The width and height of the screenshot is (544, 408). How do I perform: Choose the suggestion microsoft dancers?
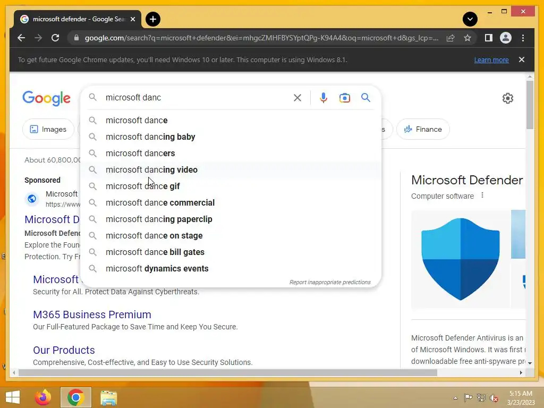point(231,154)
